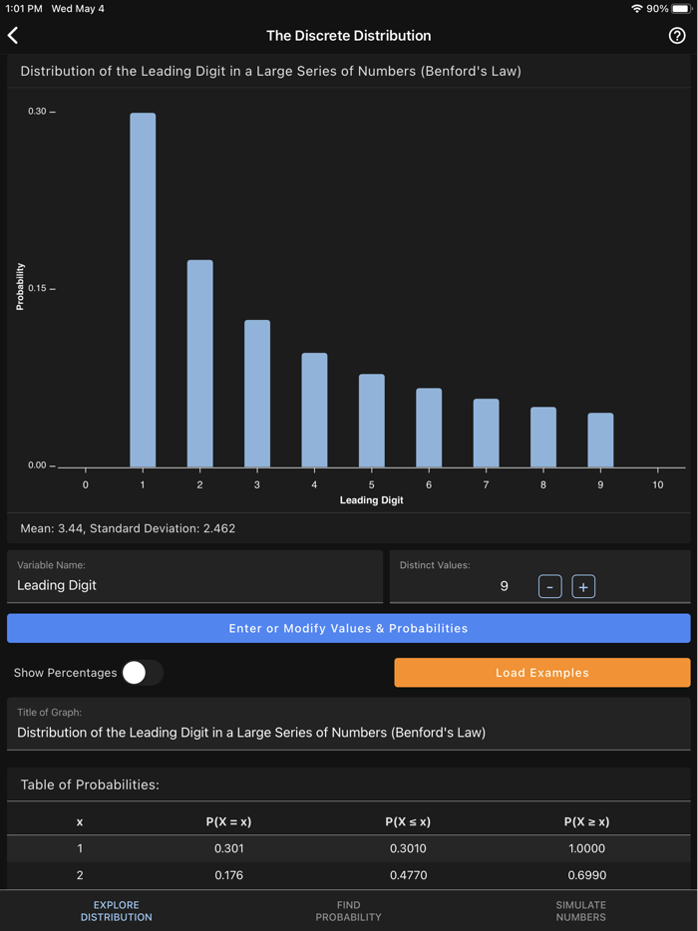The height and width of the screenshot is (931, 698).
Task: Enable the Show Percentages toggle
Action: click(142, 673)
